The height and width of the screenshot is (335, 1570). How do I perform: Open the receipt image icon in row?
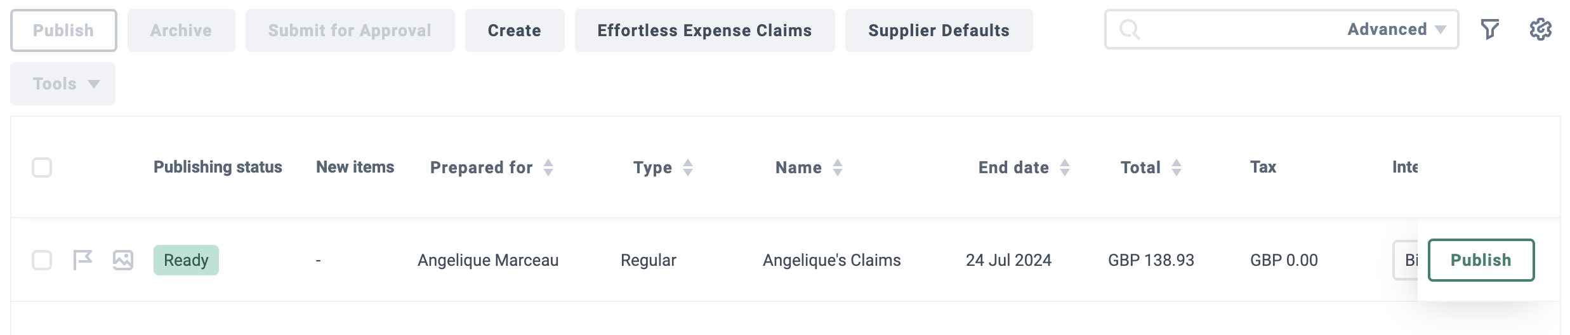(123, 260)
